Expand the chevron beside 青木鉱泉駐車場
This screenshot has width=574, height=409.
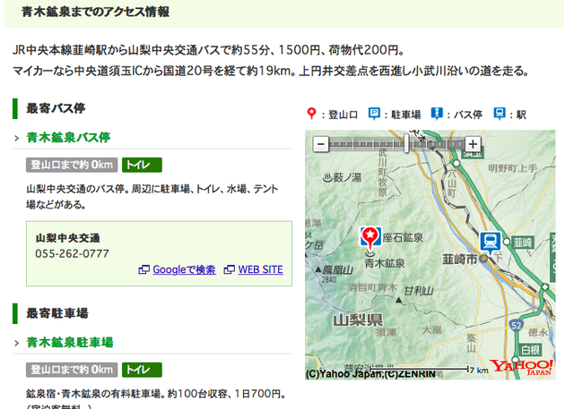[17, 343]
